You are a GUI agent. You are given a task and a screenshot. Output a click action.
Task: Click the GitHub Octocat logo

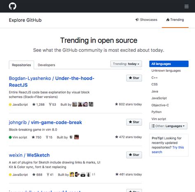[x=12, y=6]
